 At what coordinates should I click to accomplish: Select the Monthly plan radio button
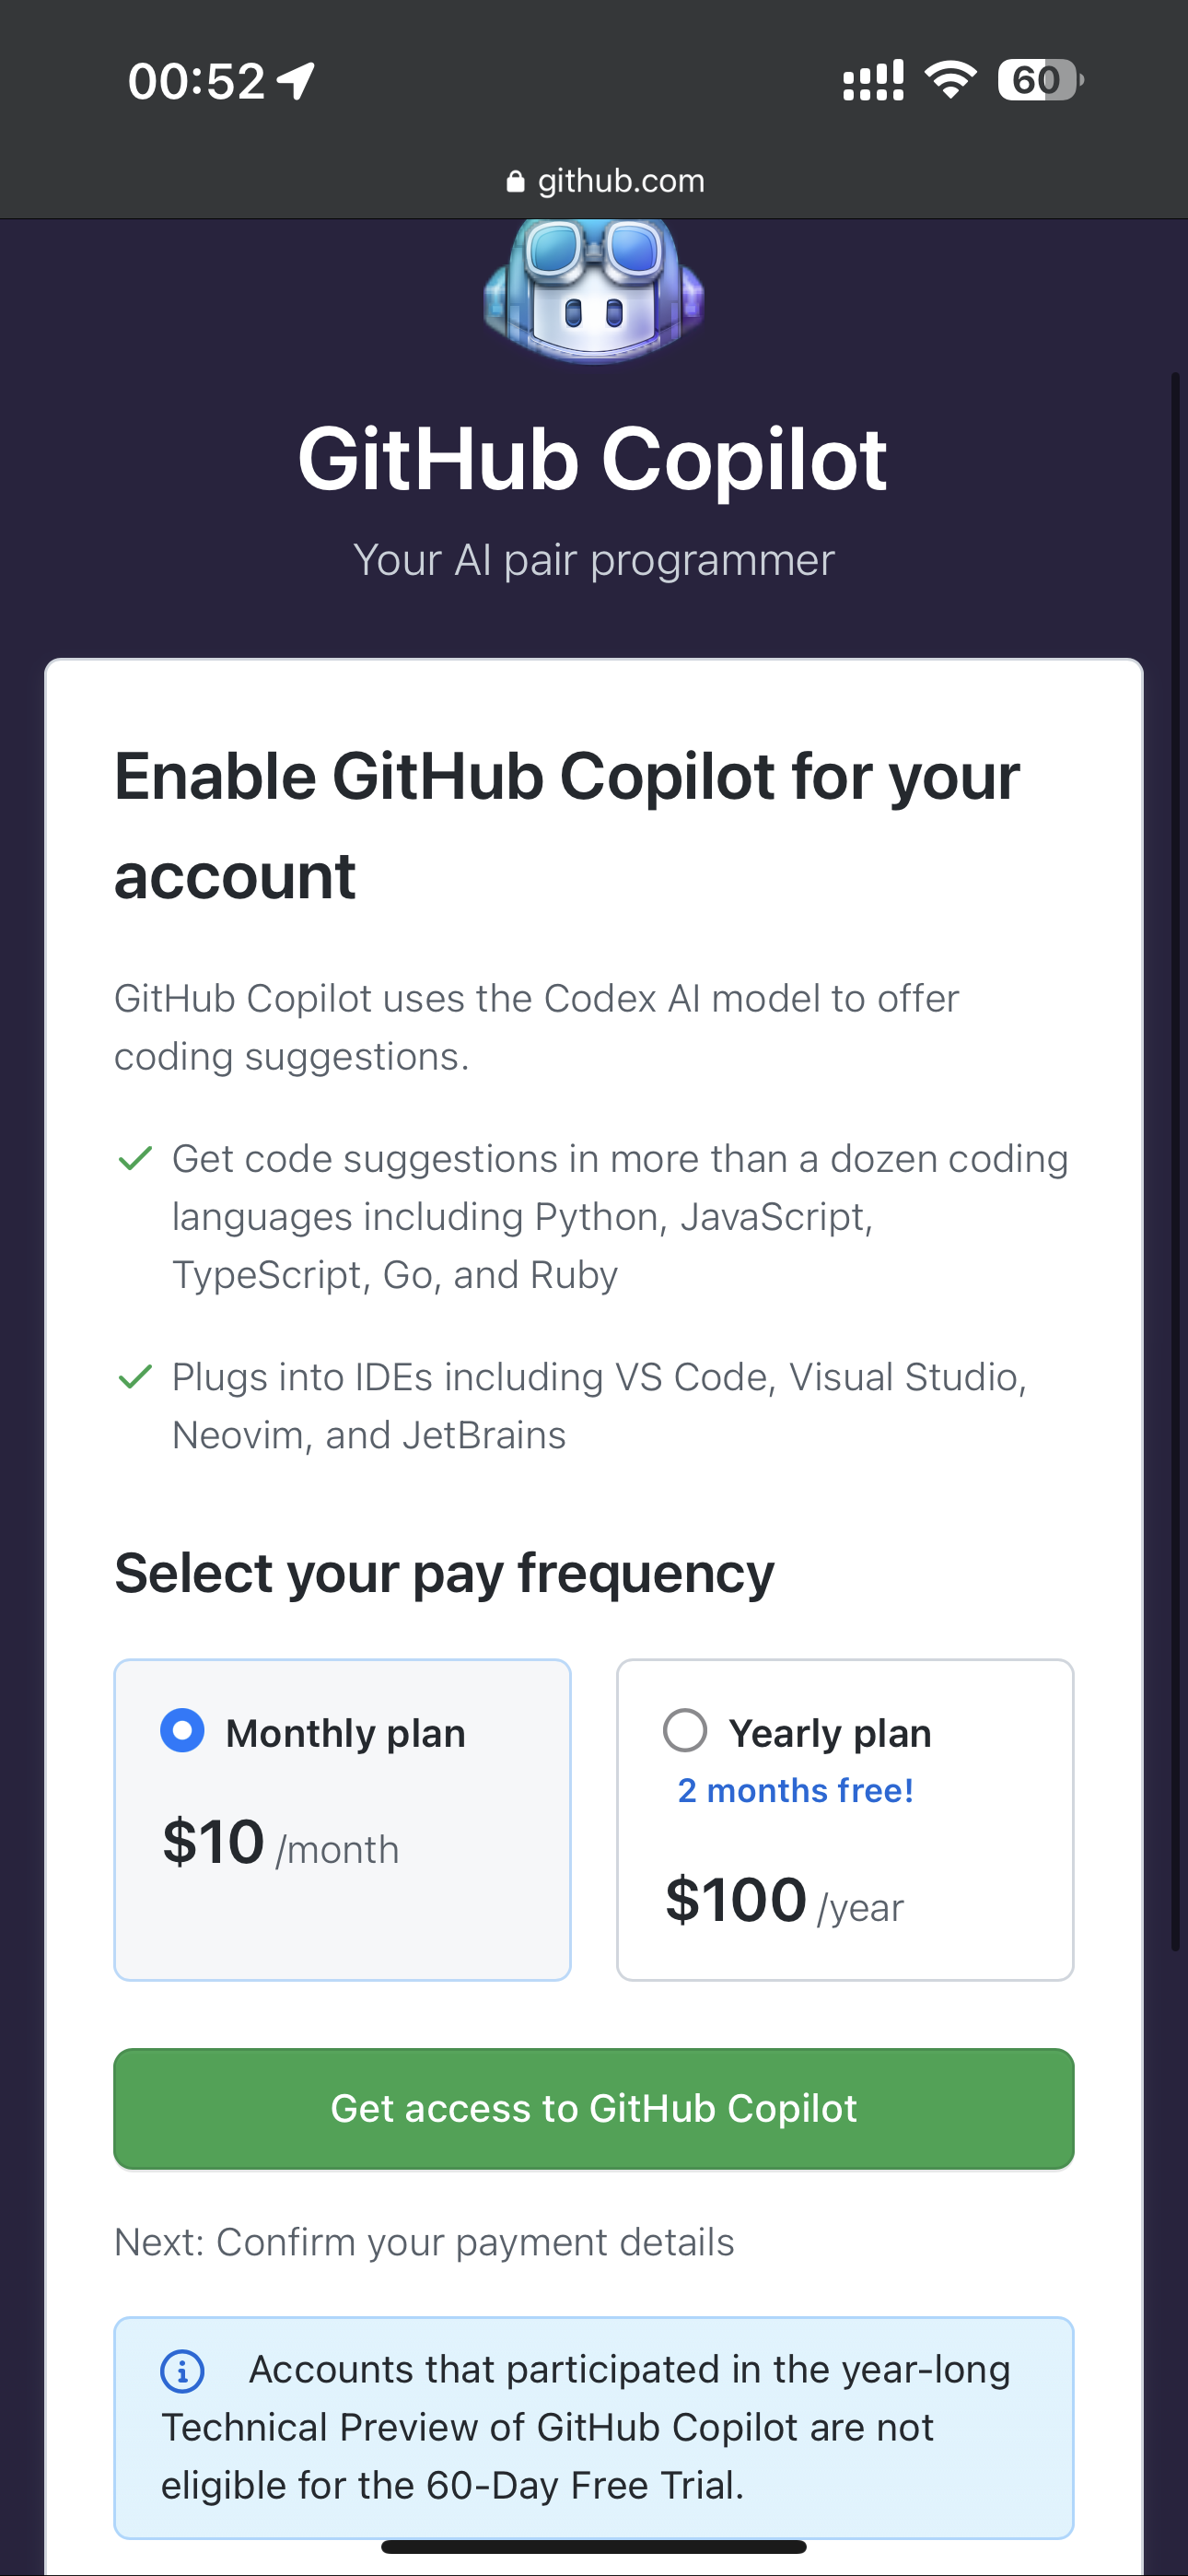pos(182,1732)
